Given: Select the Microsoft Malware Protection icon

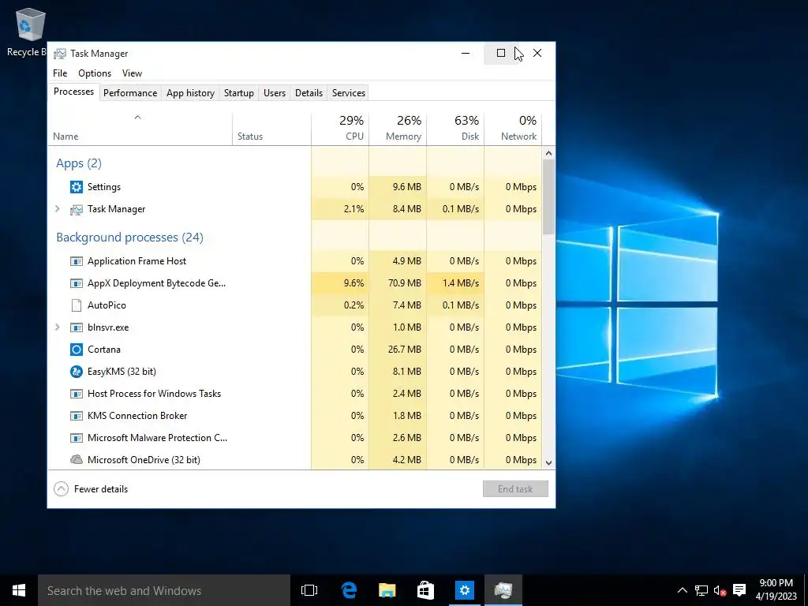Looking at the screenshot, I should pyautogui.click(x=77, y=438).
